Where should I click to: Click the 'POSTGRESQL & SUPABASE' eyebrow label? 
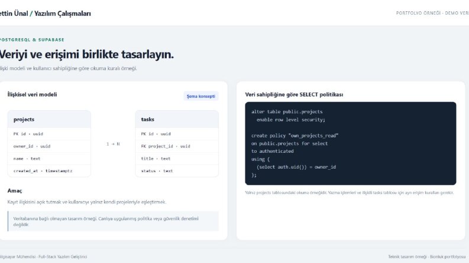click(32, 40)
